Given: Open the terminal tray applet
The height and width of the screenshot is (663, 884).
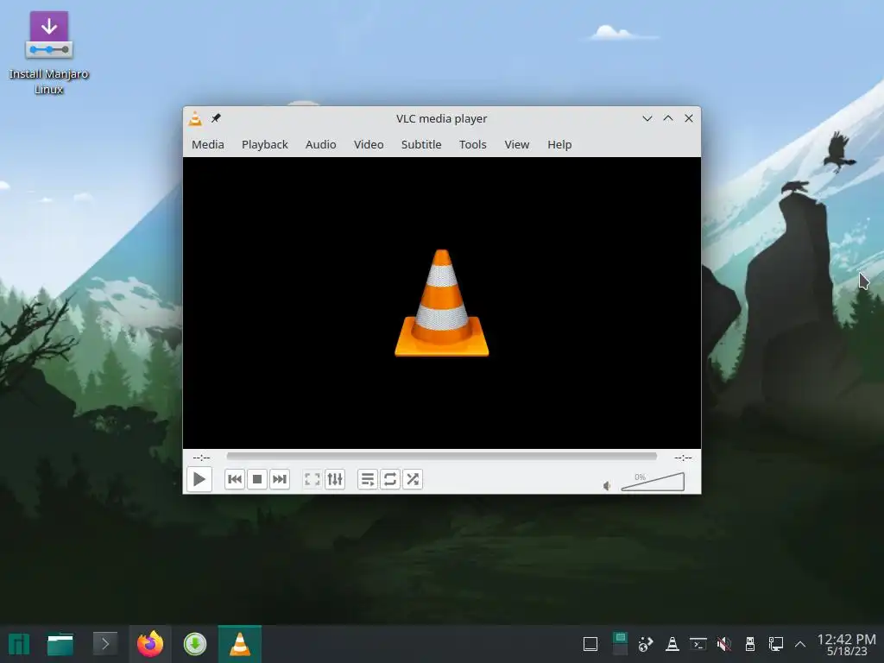Looking at the screenshot, I should click(x=698, y=644).
